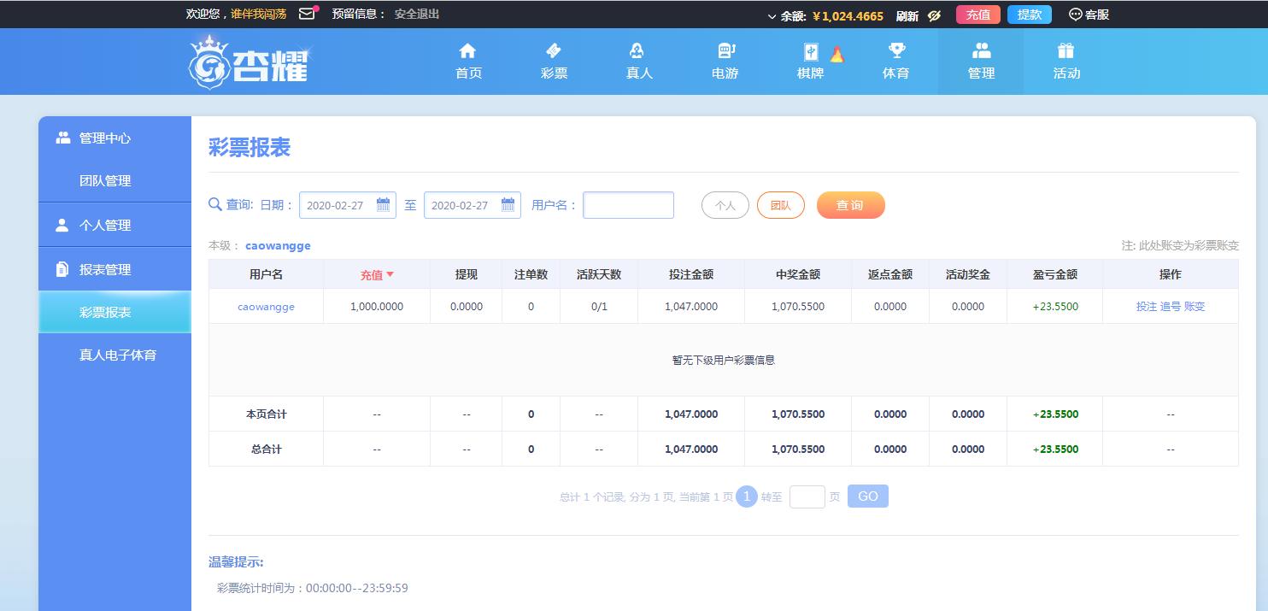Image resolution: width=1268 pixels, height=611 pixels.
Task: Open the 真人 live dealer icon
Action: (x=638, y=51)
